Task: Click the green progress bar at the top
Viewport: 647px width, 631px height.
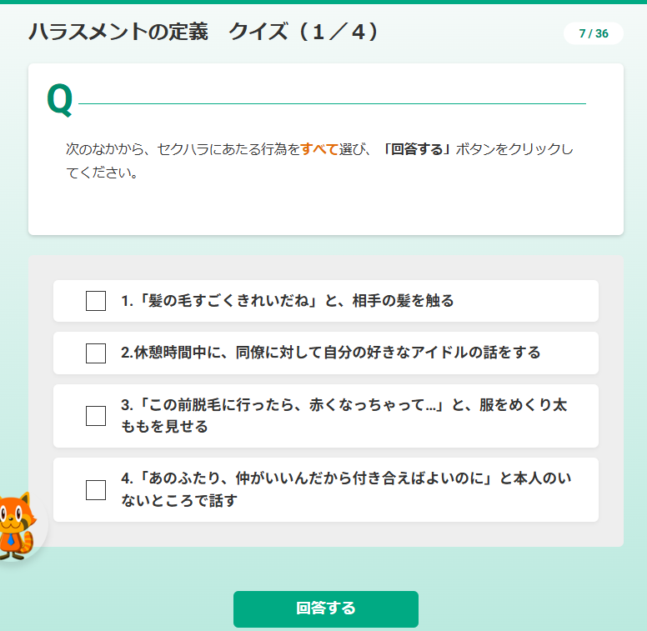Action: pyautogui.click(x=323, y=2)
